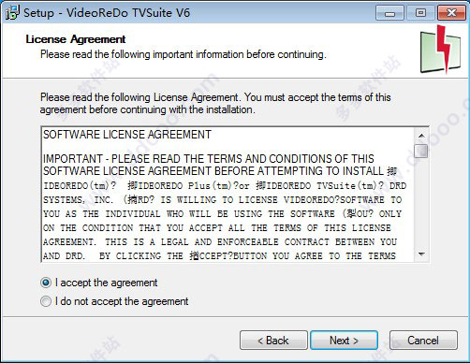Go to the Next > installer step
Viewport: 470px width, 363px height.
point(344,341)
